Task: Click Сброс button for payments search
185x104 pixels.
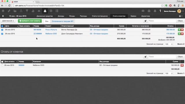Action: (180, 57)
